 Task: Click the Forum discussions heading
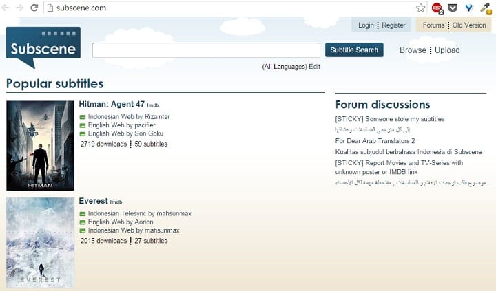[x=383, y=105]
